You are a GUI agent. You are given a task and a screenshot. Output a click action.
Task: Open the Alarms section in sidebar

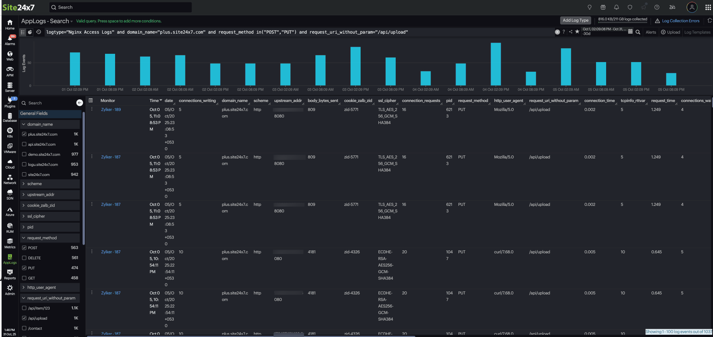(x=10, y=40)
